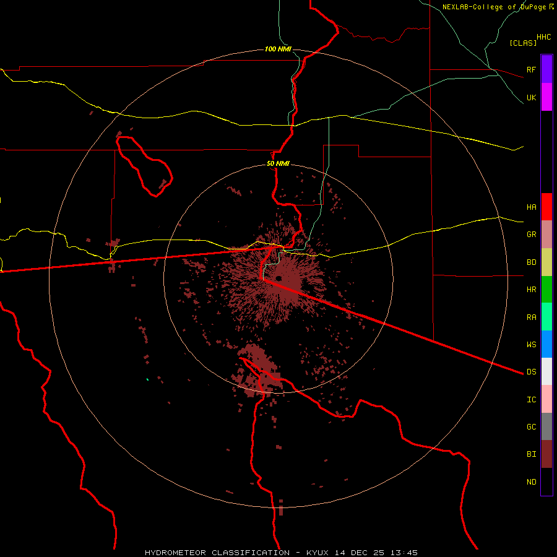Select the BD yellow legend swatch
Image resolution: width=557 pixels, height=557 pixels.
click(546, 262)
